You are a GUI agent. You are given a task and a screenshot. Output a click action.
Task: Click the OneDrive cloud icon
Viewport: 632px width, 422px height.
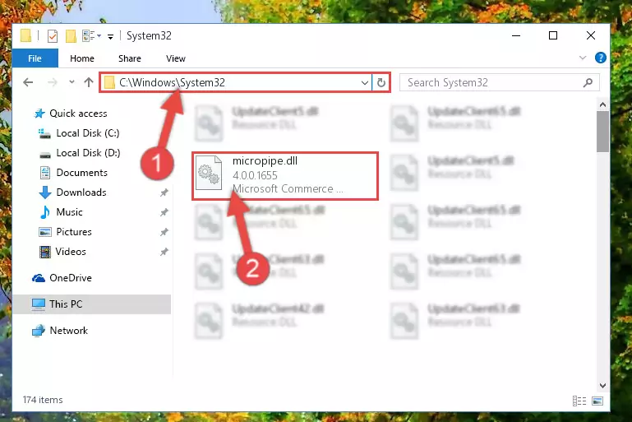[x=39, y=278]
